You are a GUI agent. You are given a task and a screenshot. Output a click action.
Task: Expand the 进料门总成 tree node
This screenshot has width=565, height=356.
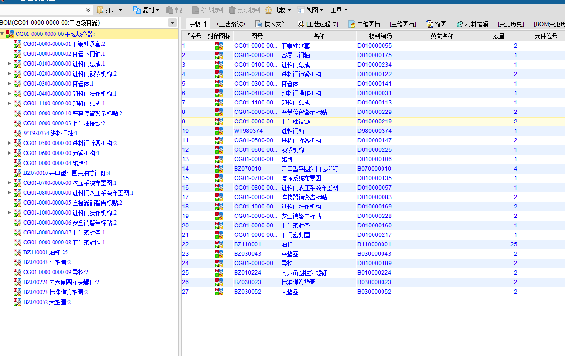click(9, 64)
